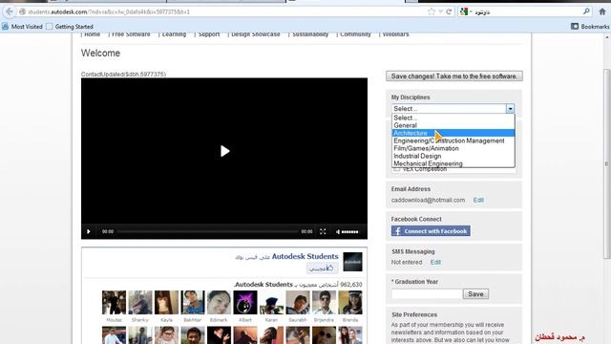The image size is (611, 344).
Task: Click the Graduation Year input field
Action: tap(427, 293)
